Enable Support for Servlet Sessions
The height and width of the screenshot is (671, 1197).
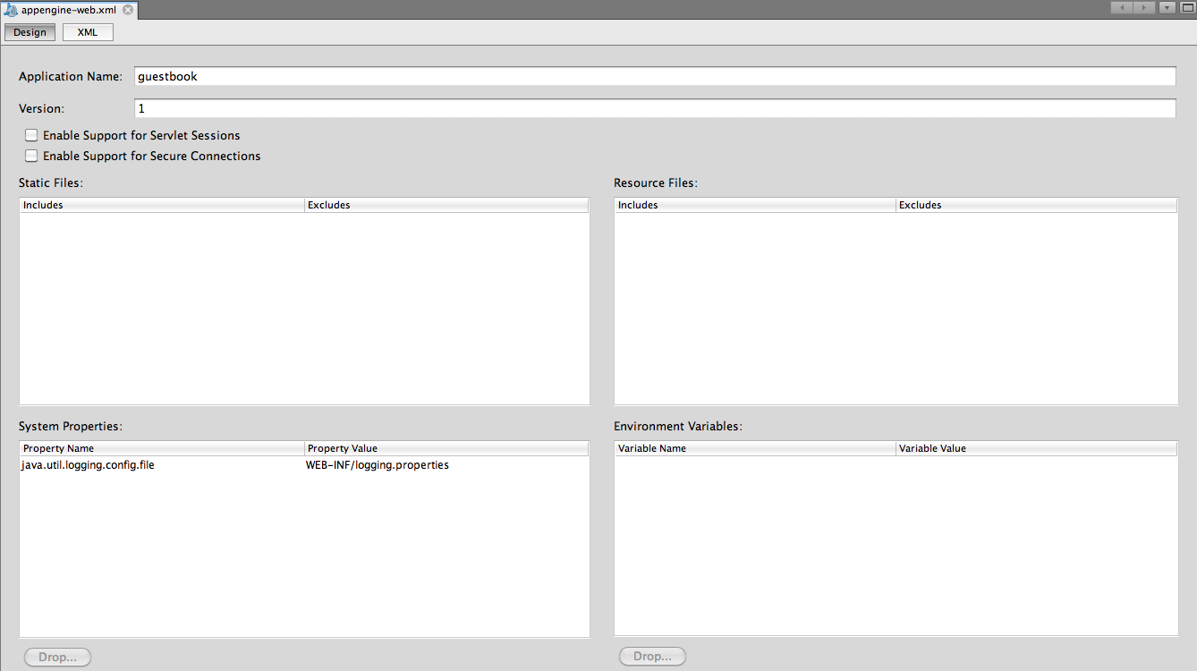[31, 135]
